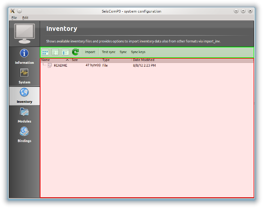Screen dimensions: 263x208
Task: Open the Edit menu
Action: click(25, 17)
